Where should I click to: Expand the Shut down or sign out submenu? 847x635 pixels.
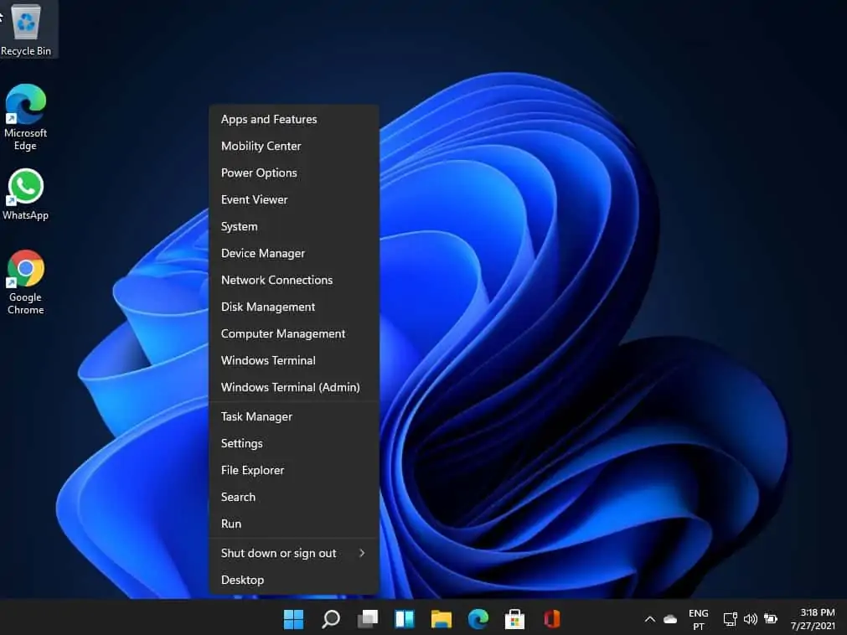click(x=278, y=553)
